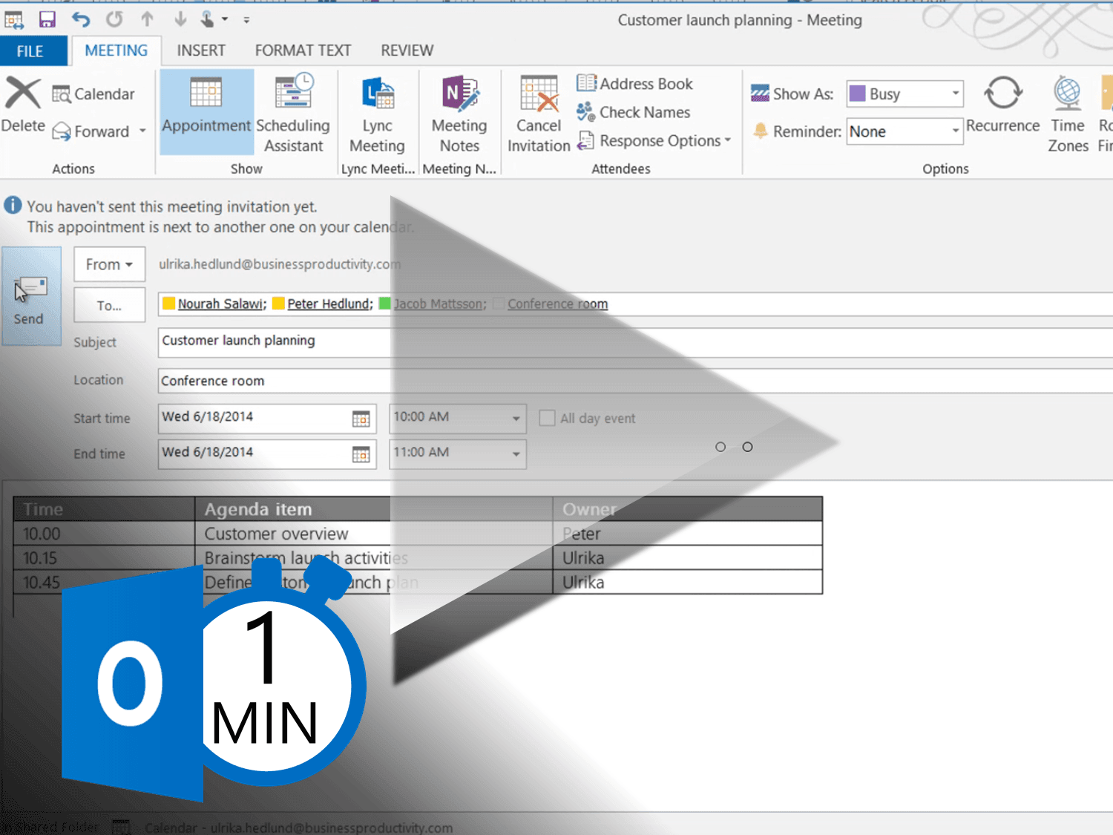Click the To... button

(x=109, y=305)
